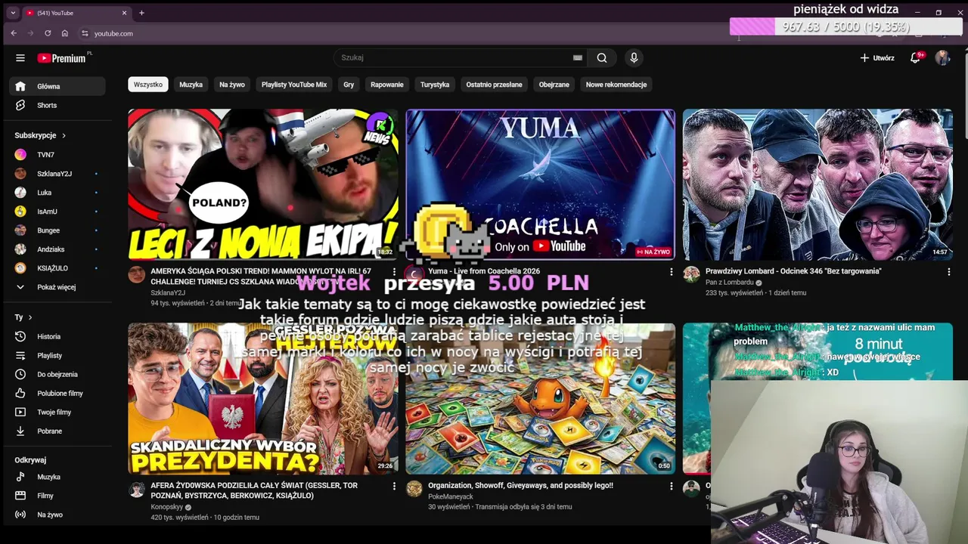This screenshot has height=544, width=968.
Task: Open the notifications bell
Action: (x=915, y=58)
